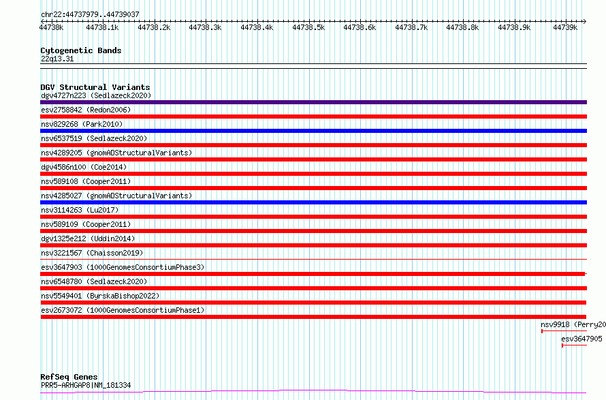Click the short red esv3647905 variant bar
606x400 pixels.
(574, 345)
